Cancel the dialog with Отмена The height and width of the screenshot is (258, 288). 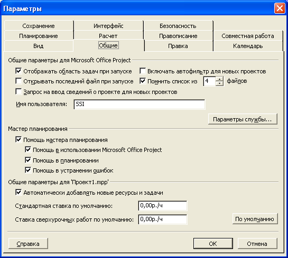tap(257, 244)
